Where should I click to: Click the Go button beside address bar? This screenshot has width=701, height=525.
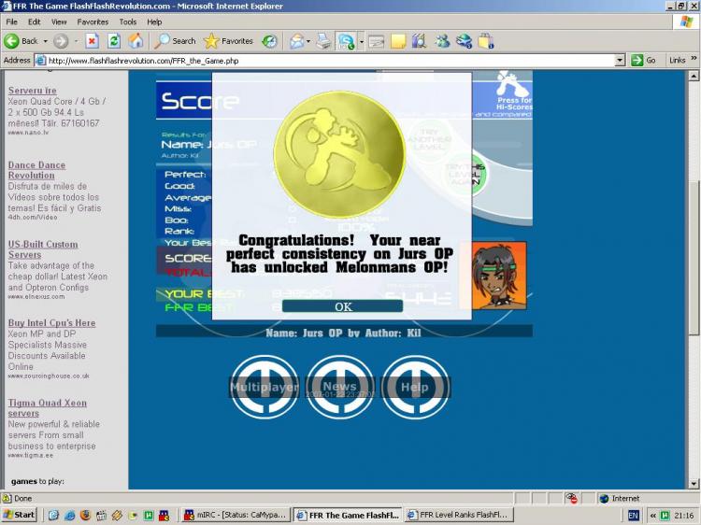(644, 60)
